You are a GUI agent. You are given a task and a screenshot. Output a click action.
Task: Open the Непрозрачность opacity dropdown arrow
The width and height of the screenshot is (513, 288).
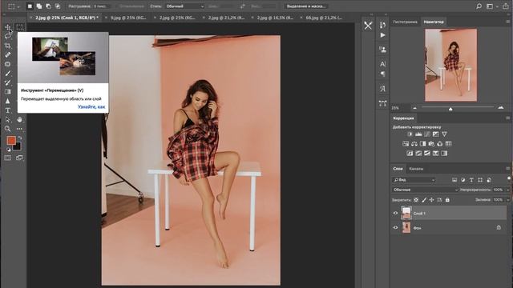507,190
